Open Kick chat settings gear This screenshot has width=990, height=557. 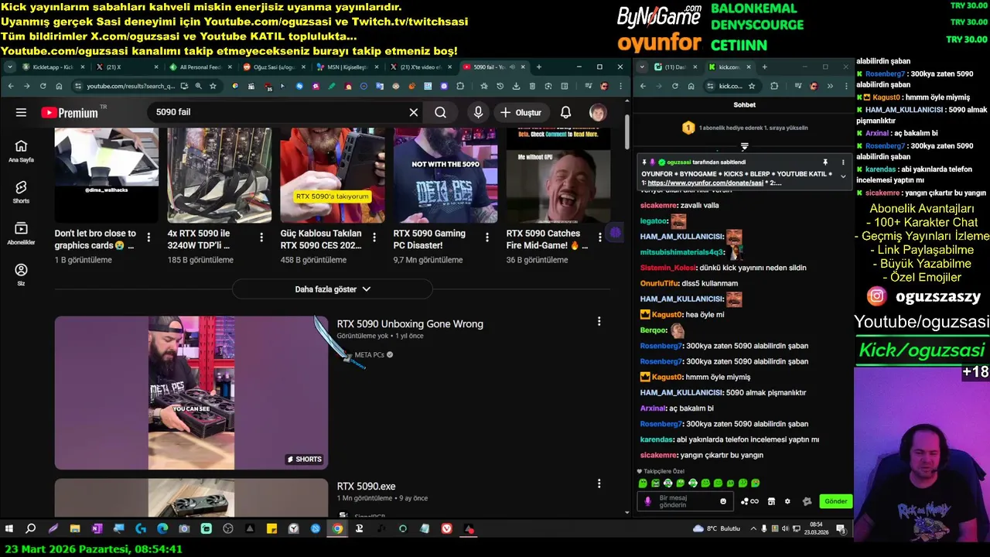[787, 501]
